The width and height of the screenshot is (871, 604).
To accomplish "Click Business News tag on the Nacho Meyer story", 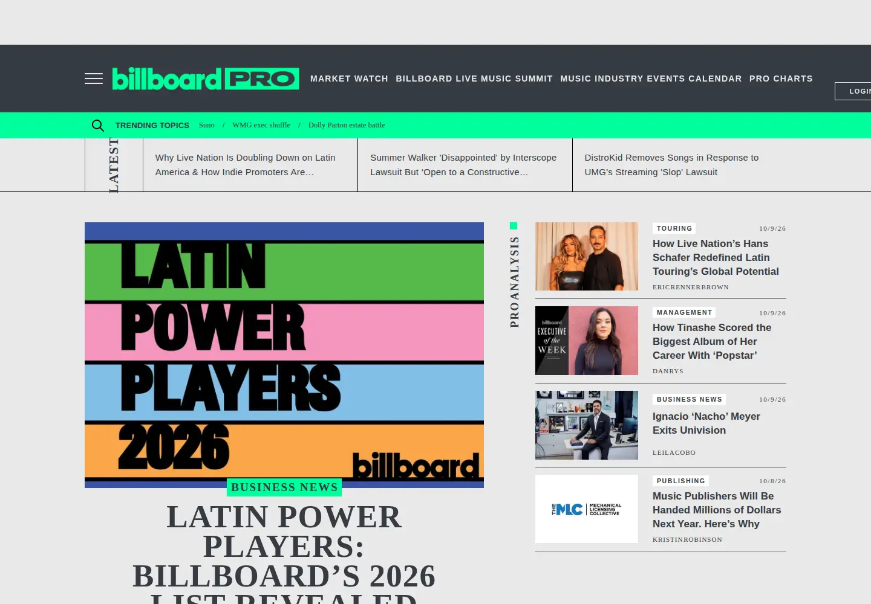I will point(690,399).
